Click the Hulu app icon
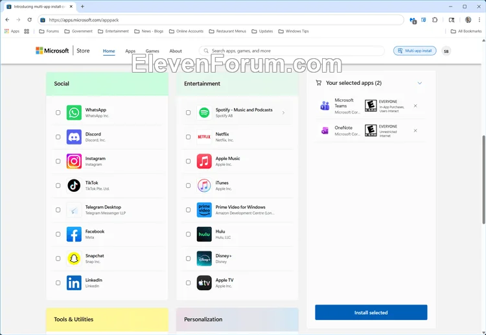Image resolution: width=486 pixels, height=335 pixels. (204, 235)
